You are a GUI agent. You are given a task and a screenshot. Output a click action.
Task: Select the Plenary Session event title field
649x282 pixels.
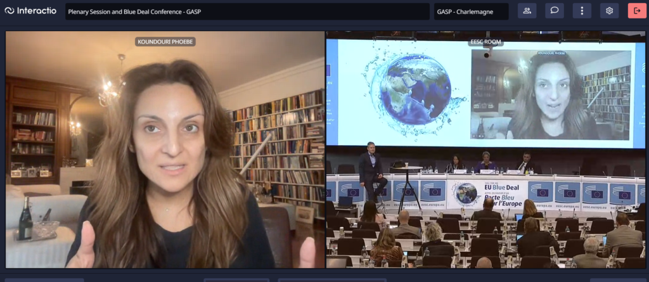pyautogui.click(x=247, y=11)
